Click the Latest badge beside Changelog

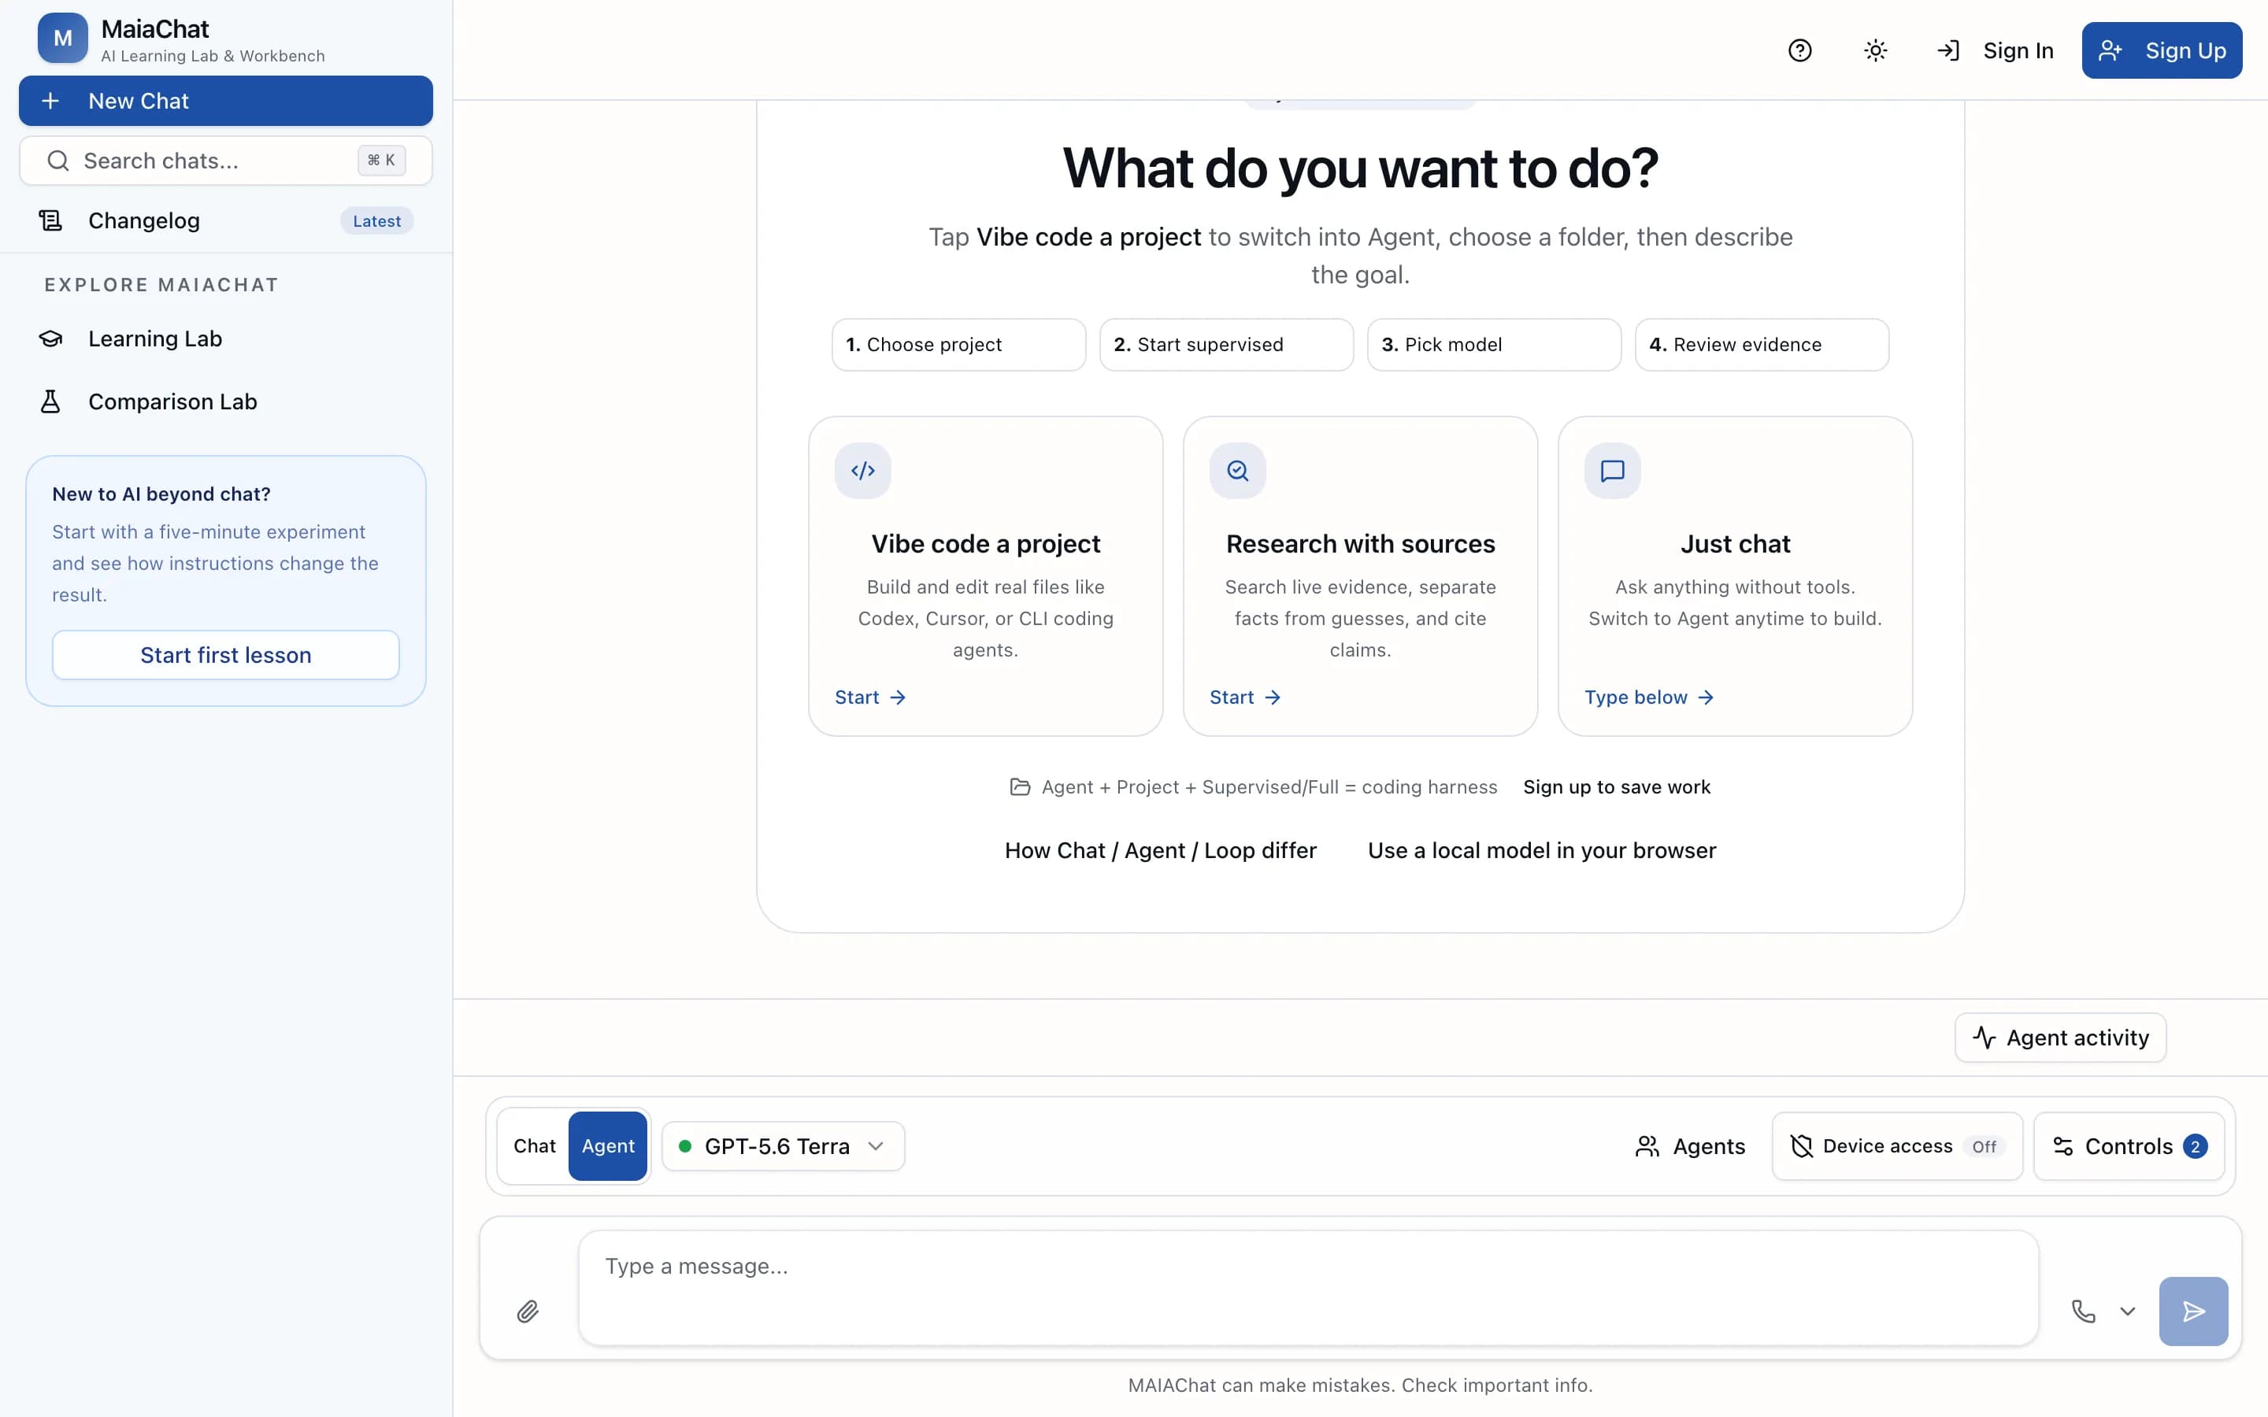point(376,221)
